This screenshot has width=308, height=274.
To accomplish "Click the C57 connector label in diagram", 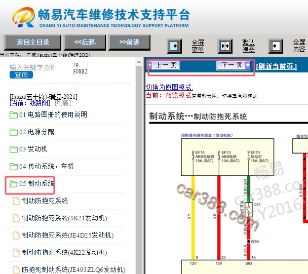I will pyautogui.click(x=257, y=205).
